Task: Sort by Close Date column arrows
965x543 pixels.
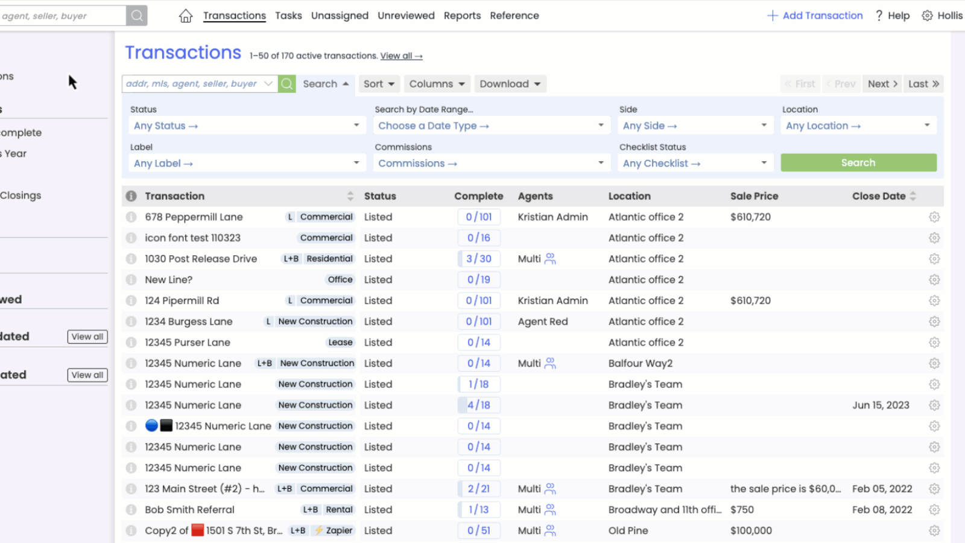Action: (913, 196)
